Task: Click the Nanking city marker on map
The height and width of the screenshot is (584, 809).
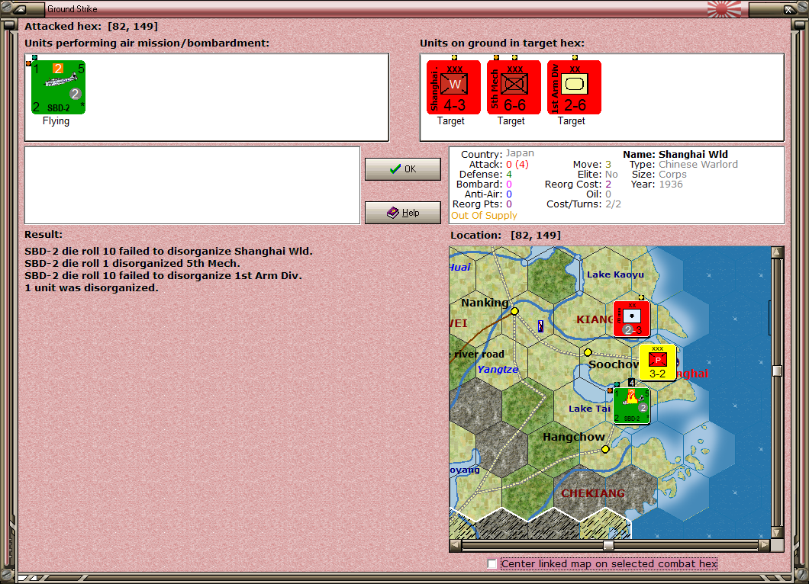Action: [x=514, y=311]
